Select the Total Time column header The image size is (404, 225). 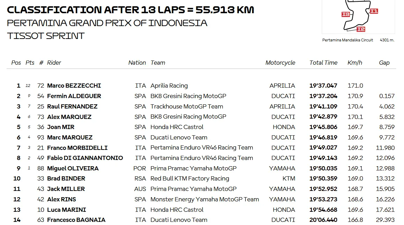[323, 63]
